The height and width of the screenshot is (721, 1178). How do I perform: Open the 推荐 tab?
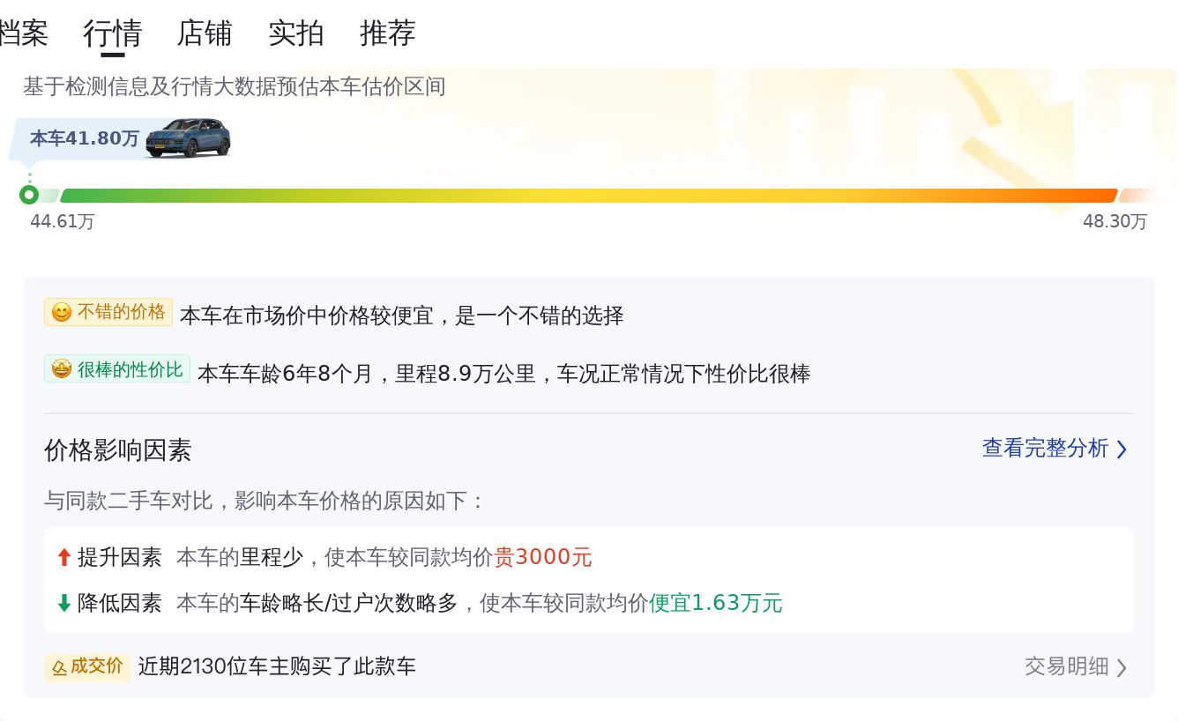point(388,33)
